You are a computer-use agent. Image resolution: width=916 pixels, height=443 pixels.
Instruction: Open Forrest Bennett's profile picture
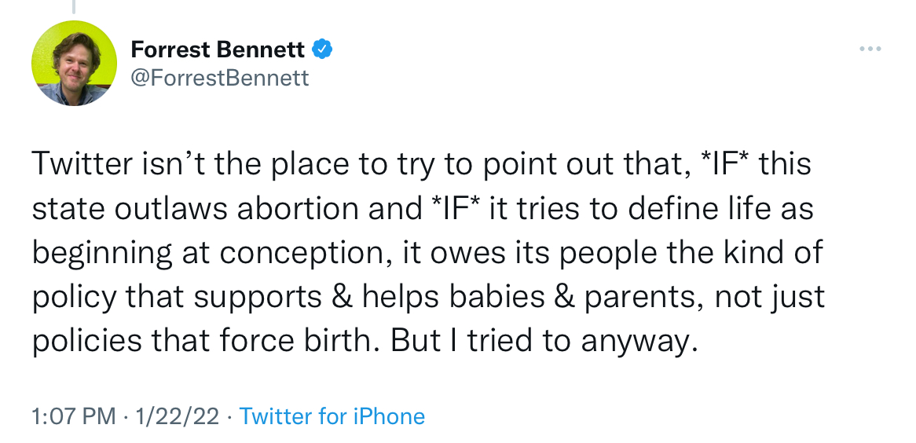[x=75, y=63]
